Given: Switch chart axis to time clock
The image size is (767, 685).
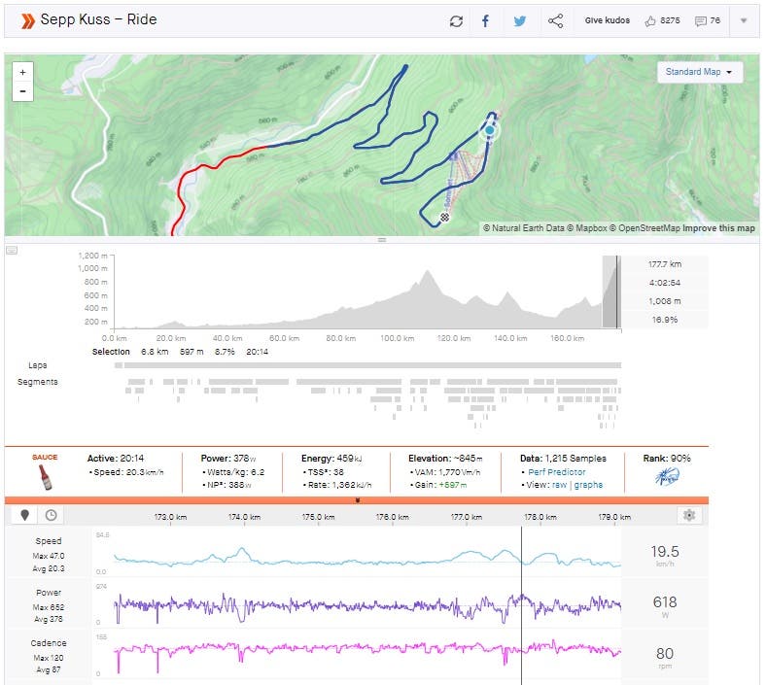Looking at the screenshot, I should click(50, 516).
